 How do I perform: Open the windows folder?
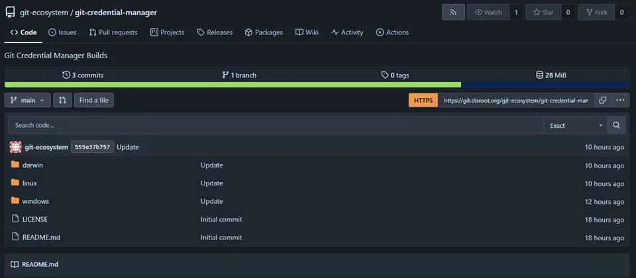pos(36,201)
